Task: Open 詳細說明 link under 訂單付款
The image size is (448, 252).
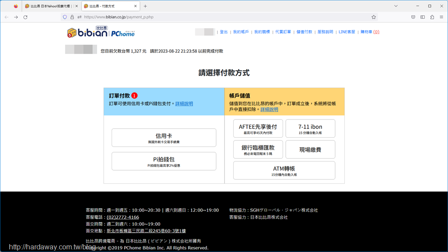Action: coord(184,104)
